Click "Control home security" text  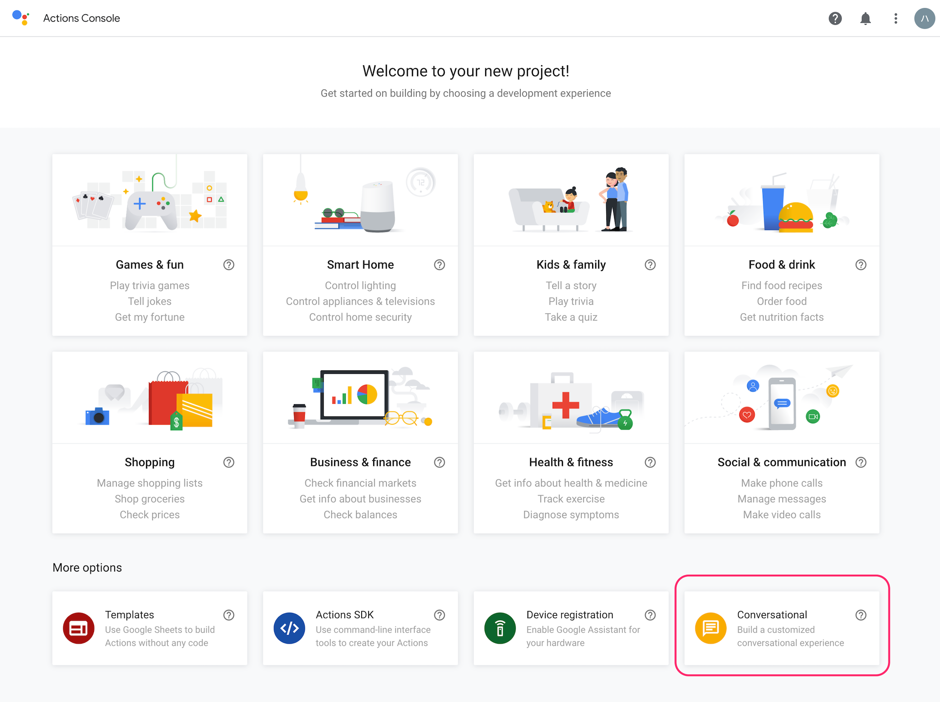[360, 317]
